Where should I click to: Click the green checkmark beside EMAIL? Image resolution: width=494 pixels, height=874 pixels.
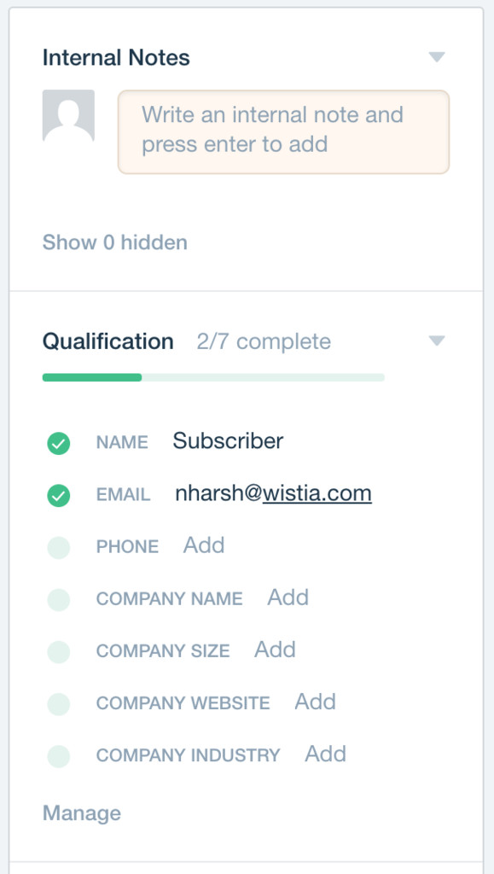pyautogui.click(x=59, y=496)
